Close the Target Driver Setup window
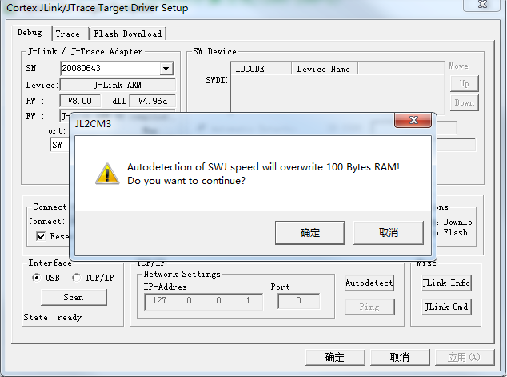The image size is (507, 377). pos(483,5)
